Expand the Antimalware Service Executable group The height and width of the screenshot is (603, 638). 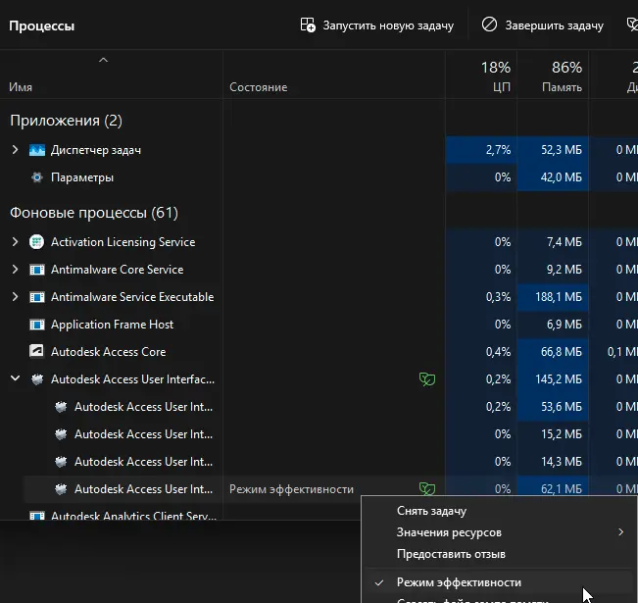click(x=15, y=297)
